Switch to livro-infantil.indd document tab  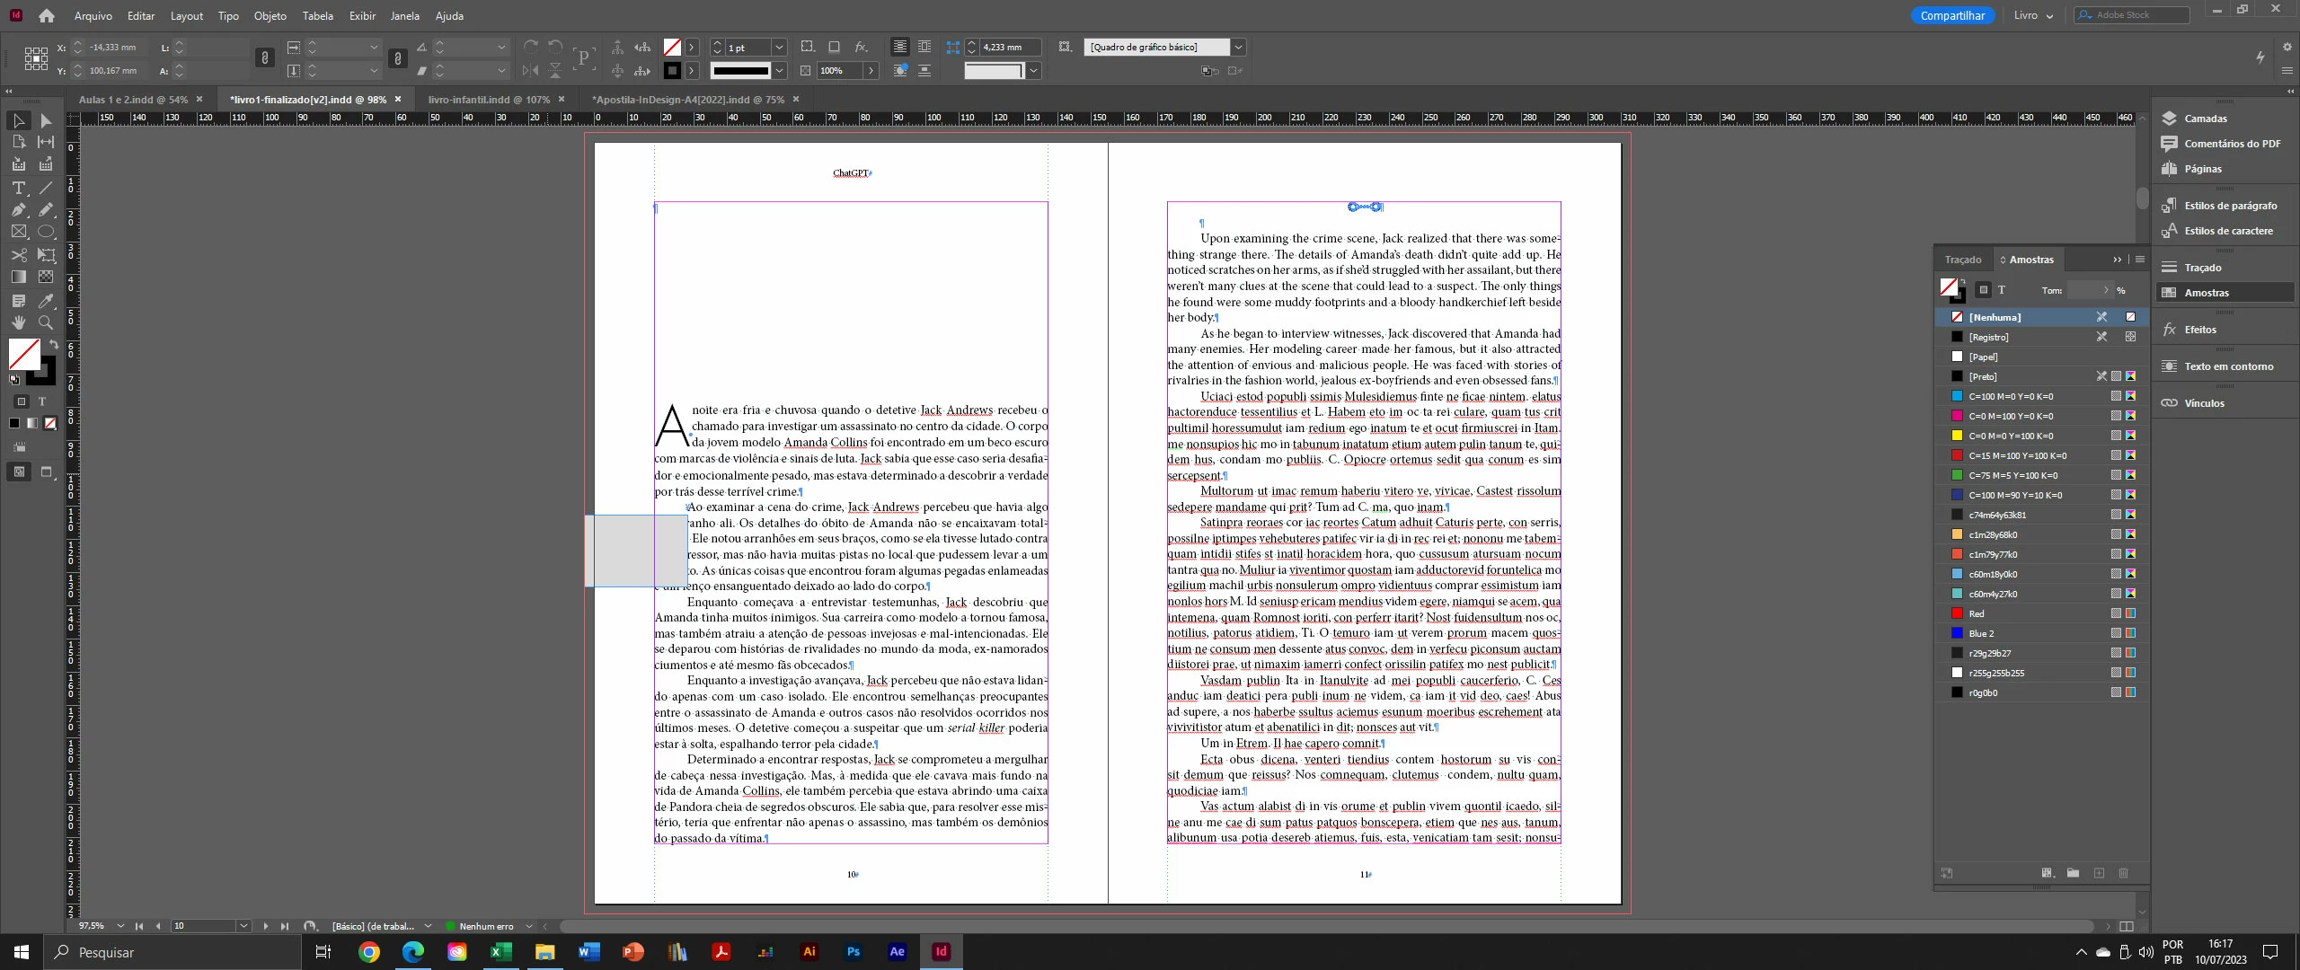tap(489, 100)
